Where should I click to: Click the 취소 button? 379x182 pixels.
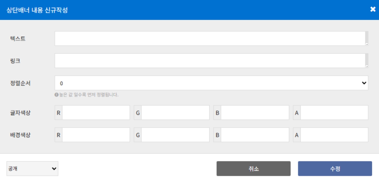point(254,169)
